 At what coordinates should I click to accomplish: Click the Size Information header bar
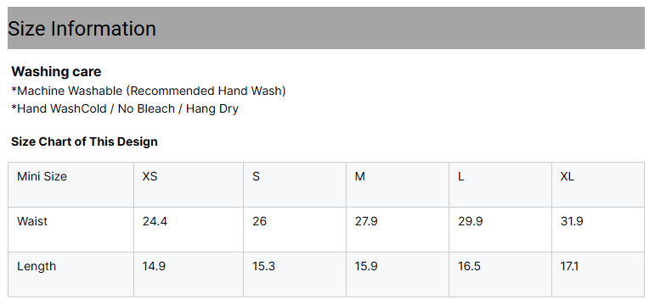tap(326, 28)
